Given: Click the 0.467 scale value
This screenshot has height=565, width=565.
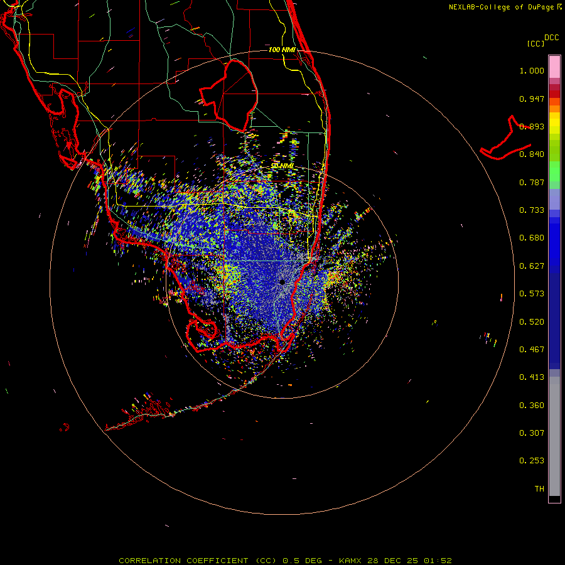Looking at the screenshot, I should pyautogui.click(x=532, y=350).
